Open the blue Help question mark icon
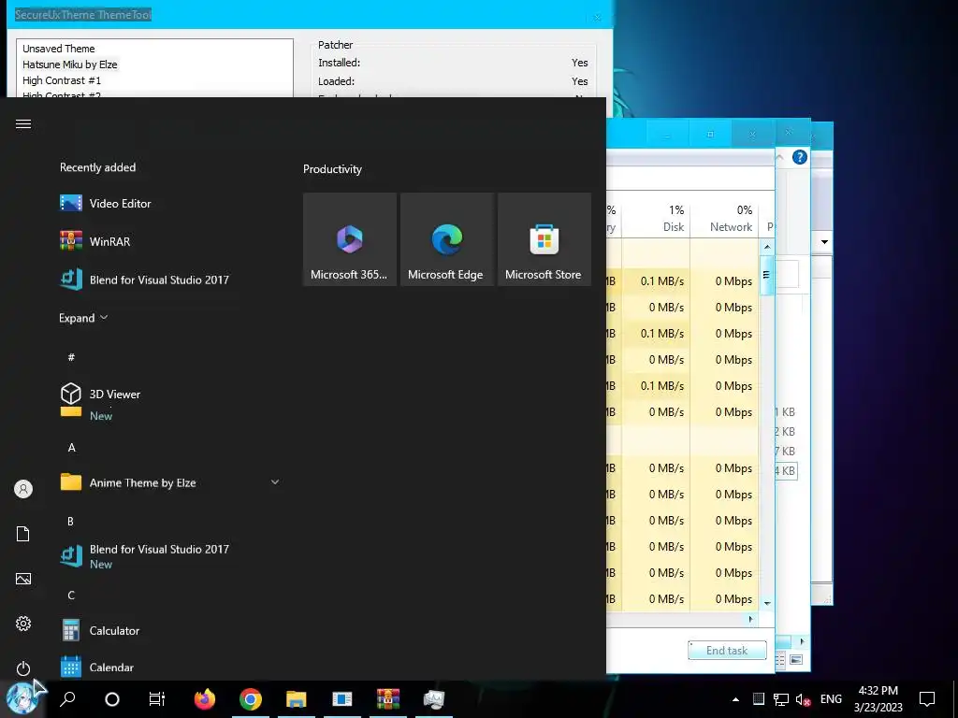The image size is (958, 718). tap(800, 157)
